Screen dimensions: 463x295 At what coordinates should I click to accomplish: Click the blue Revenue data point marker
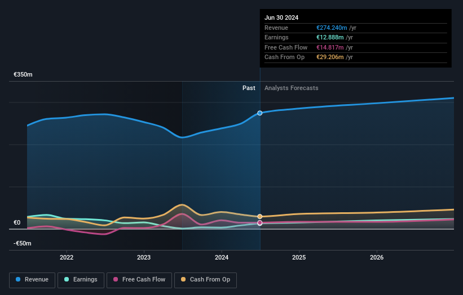point(260,113)
